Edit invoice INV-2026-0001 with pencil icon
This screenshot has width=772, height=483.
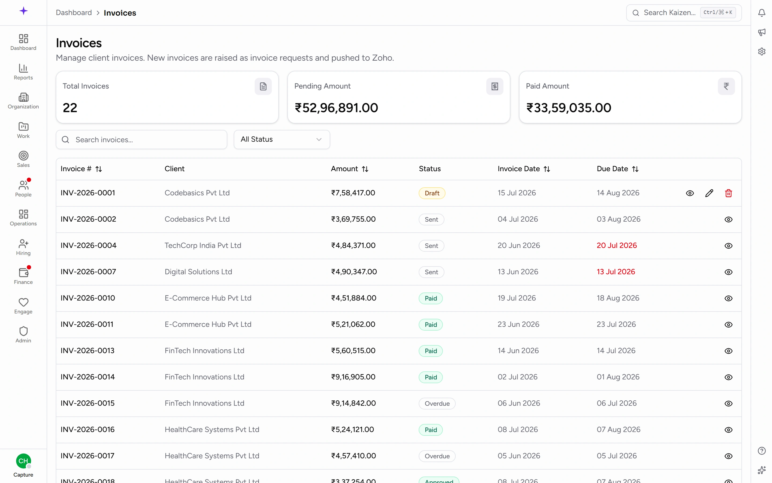709,193
